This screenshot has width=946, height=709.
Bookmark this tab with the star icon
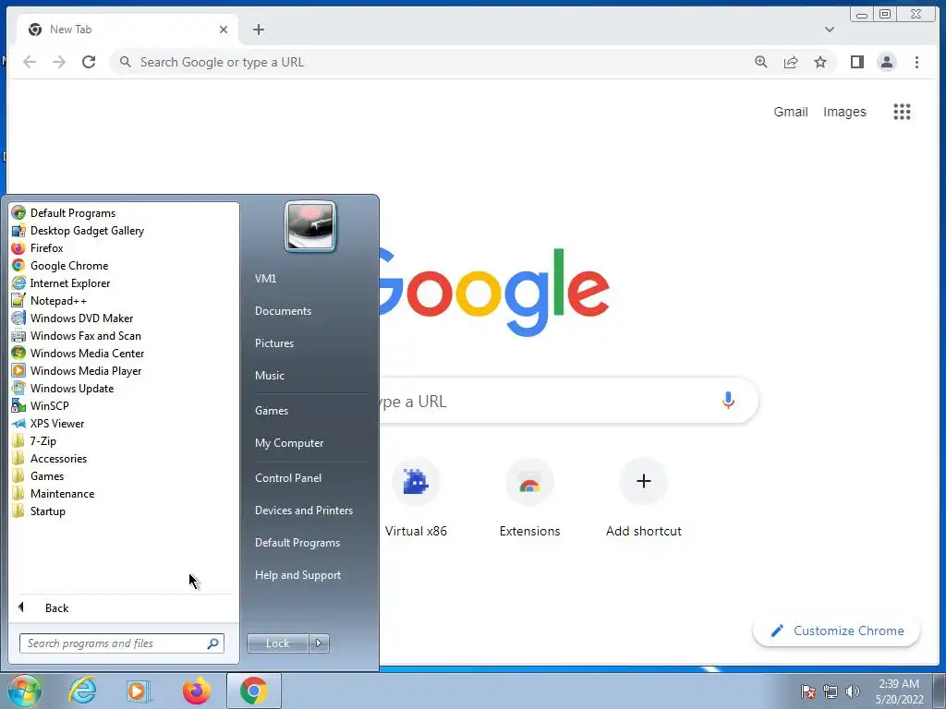coord(820,62)
